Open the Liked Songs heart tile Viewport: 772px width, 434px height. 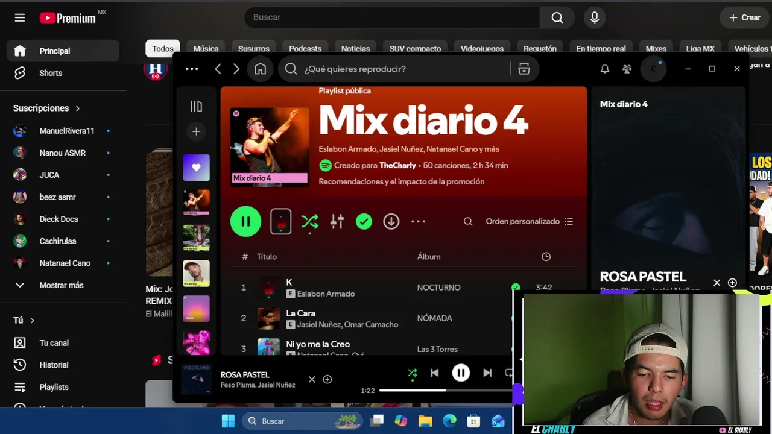tap(196, 167)
